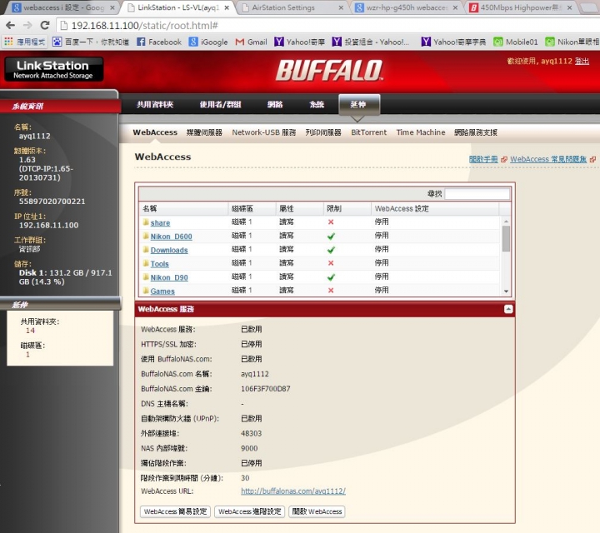Click the Games folder icon
This screenshot has height=533, width=600.
point(146,291)
